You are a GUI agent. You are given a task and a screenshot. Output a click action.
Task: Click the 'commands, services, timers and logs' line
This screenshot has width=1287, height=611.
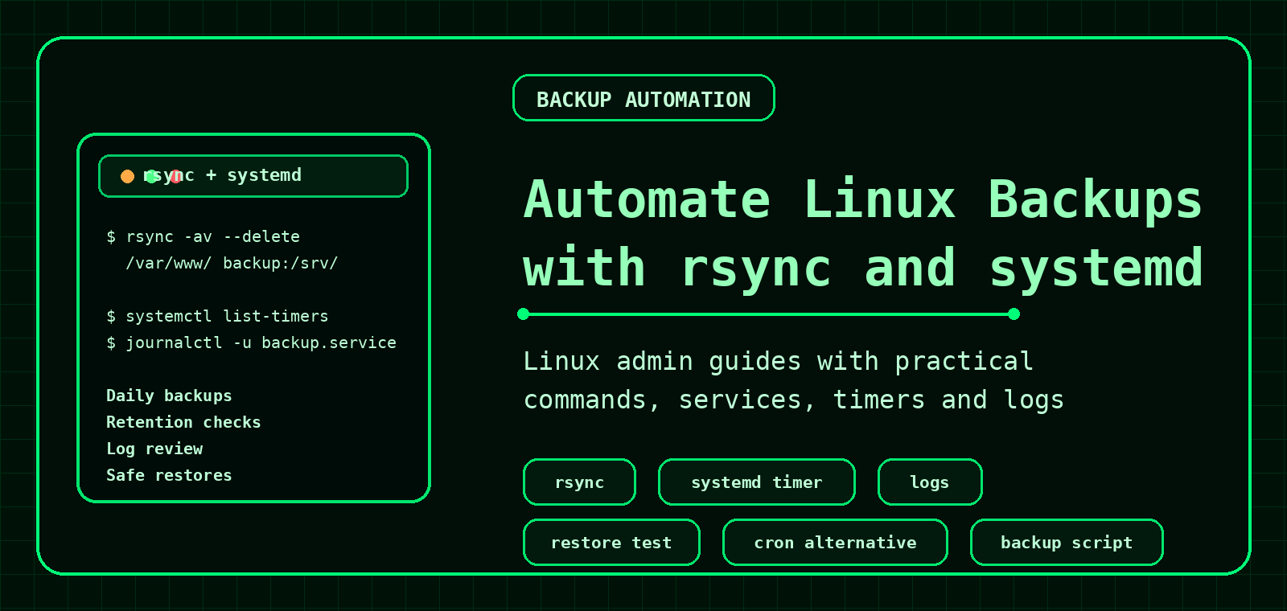[x=794, y=400]
